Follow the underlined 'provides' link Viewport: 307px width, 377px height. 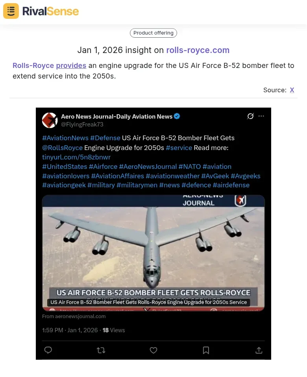tap(71, 66)
